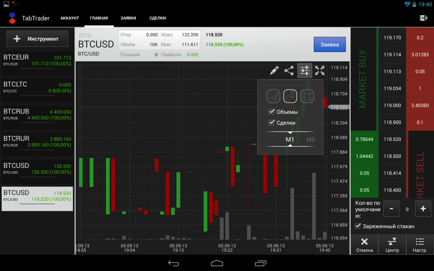The image size is (434, 271).
Task: Click order book price 119.034
Action: coord(392,89)
